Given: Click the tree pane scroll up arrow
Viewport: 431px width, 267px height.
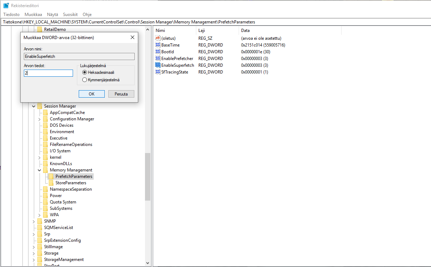Looking at the screenshot, I should 148,29.
